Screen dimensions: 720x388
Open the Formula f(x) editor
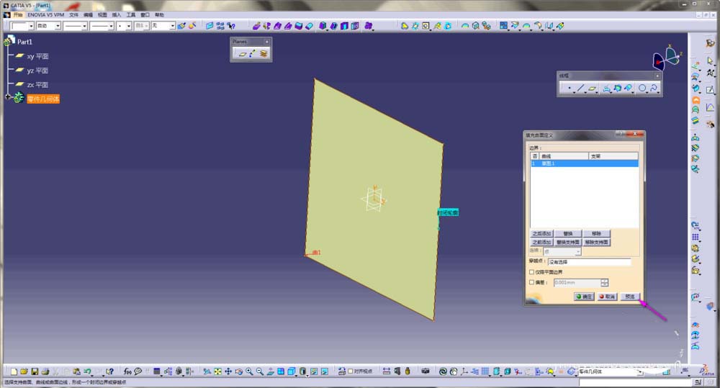tap(127, 371)
